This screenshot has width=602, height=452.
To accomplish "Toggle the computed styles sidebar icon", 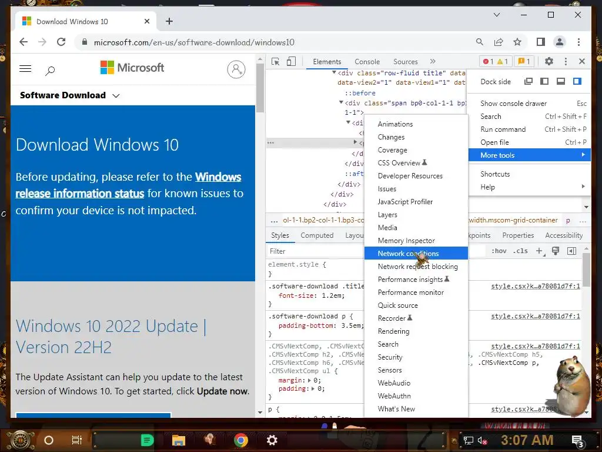I will coord(571,251).
